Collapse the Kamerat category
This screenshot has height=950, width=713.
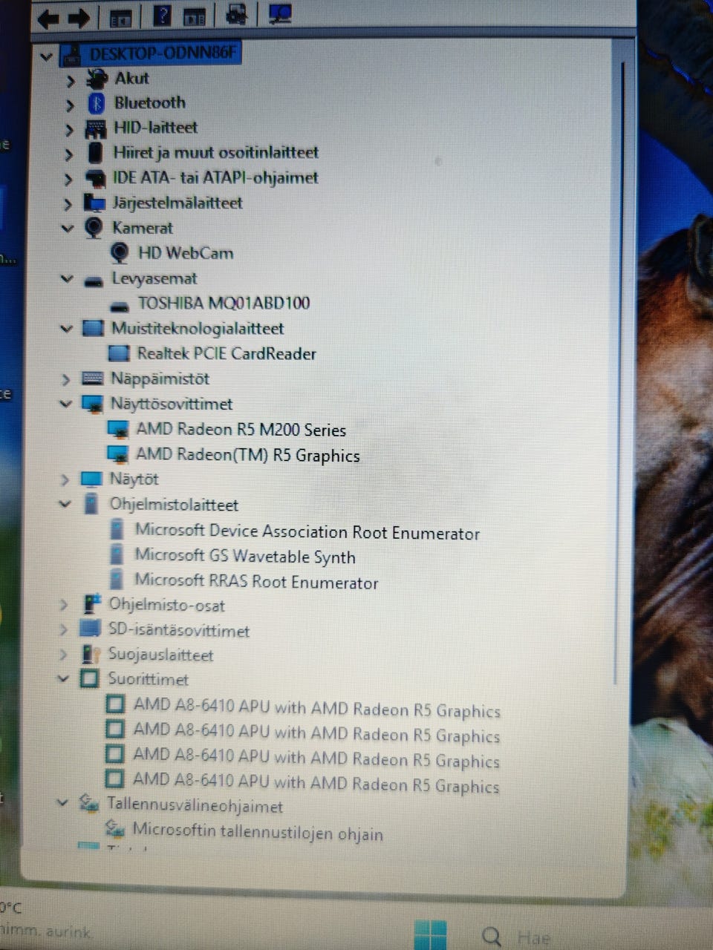(x=68, y=229)
